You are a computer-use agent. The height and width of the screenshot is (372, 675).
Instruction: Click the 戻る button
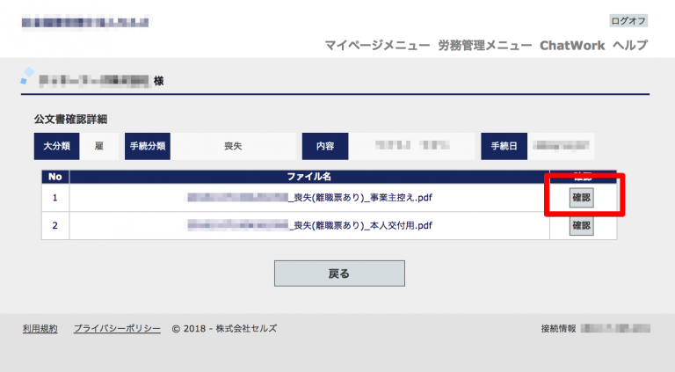click(339, 274)
